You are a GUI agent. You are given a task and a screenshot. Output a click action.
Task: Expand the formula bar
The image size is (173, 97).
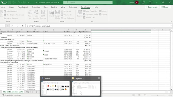point(171,26)
